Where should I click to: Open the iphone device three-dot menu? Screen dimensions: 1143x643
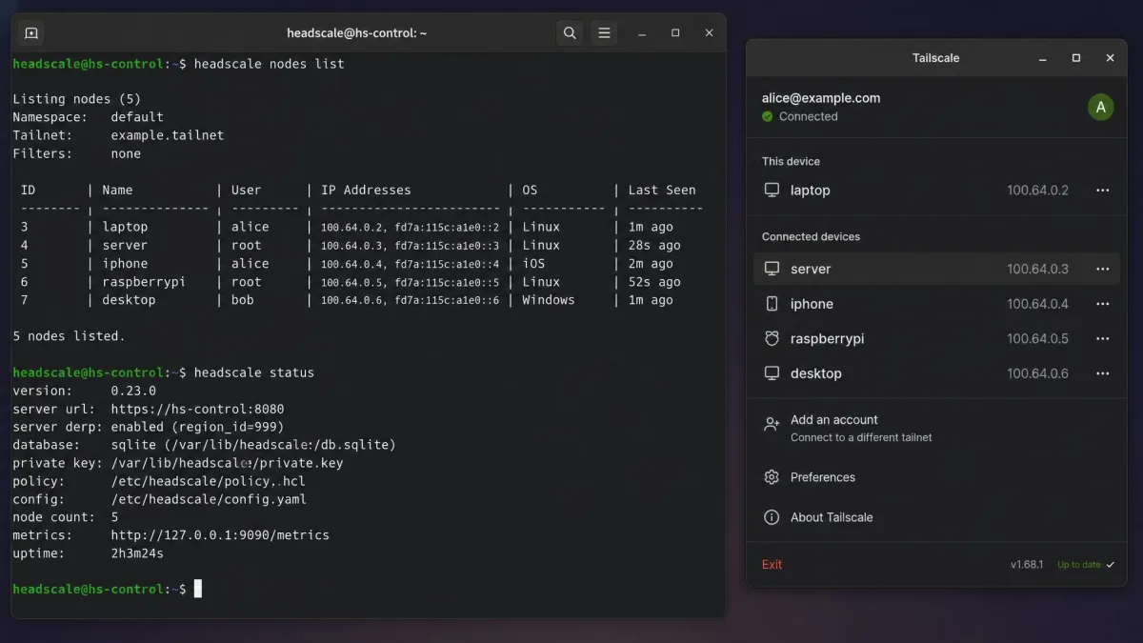(1103, 304)
